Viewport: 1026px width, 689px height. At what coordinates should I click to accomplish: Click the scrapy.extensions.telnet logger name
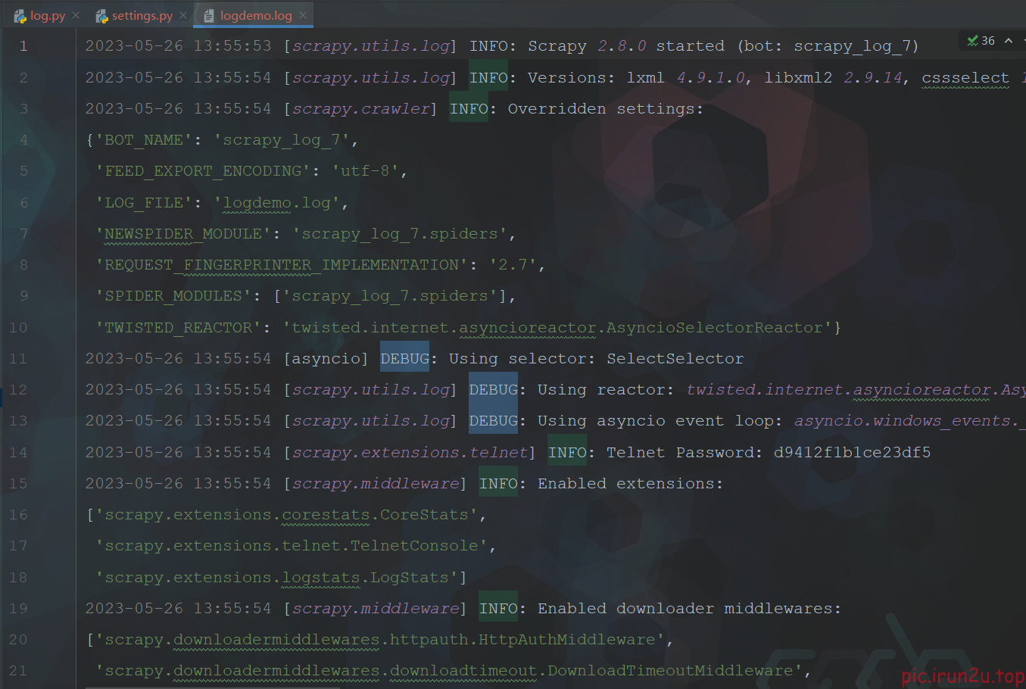tap(410, 453)
